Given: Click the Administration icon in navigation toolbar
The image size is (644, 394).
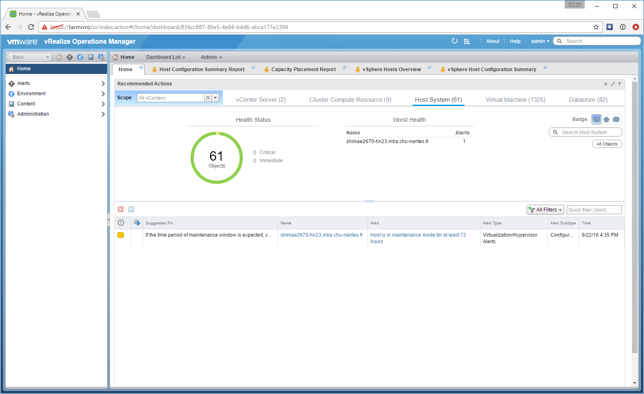Looking at the screenshot, I should 101,57.
